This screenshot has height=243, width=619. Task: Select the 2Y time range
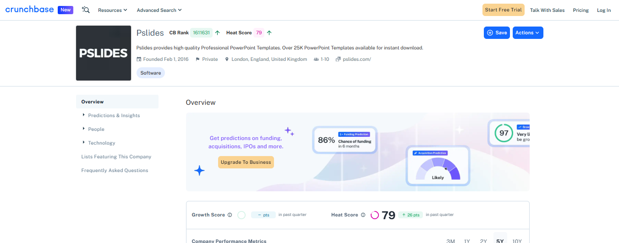pos(483,241)
